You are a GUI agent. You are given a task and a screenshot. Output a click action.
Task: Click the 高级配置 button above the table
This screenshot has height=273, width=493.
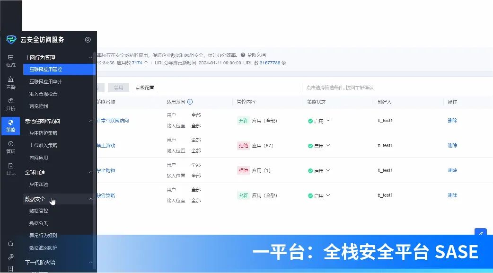[x=145, y=88]
